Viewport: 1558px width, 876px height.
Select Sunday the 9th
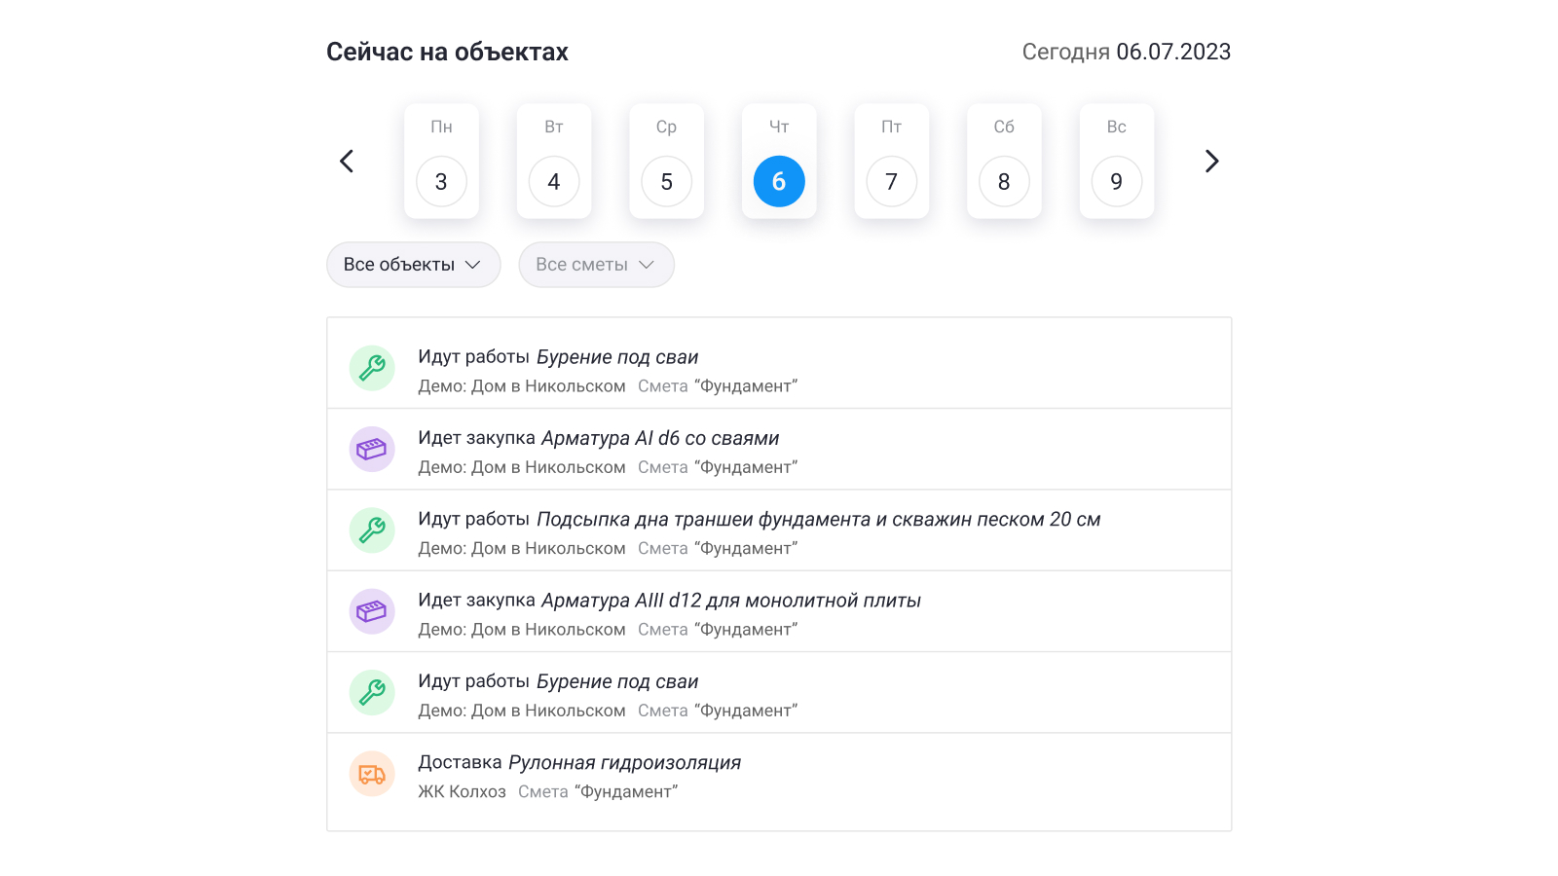pyautogui.click(x=1117, y=162)
